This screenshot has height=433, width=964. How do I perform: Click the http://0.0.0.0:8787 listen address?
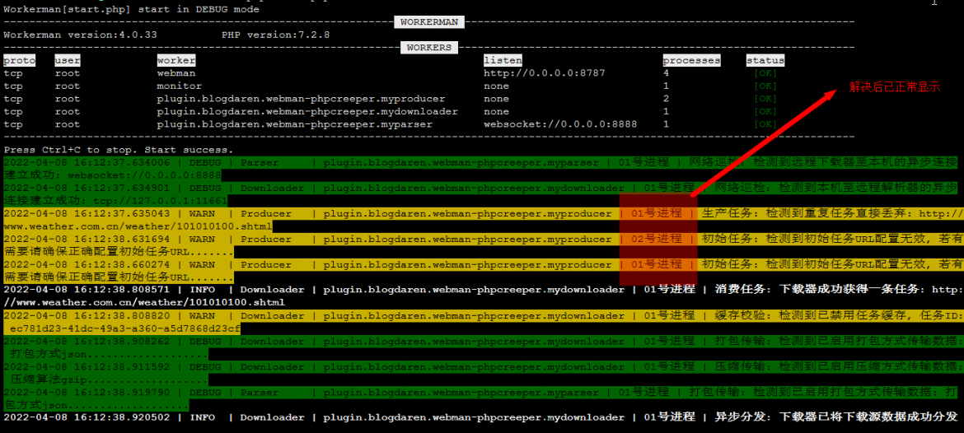coord(545,73)
